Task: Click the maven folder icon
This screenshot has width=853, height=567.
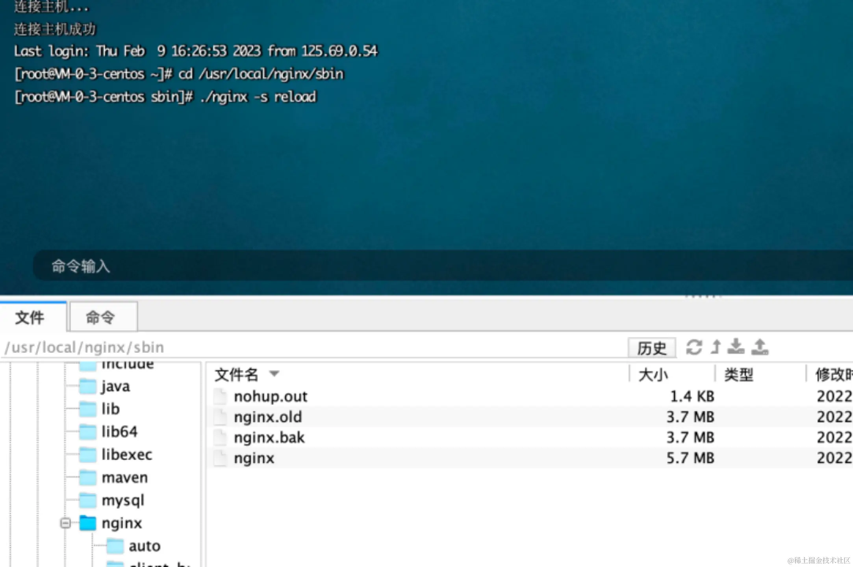Action: [x=88, y=478]
